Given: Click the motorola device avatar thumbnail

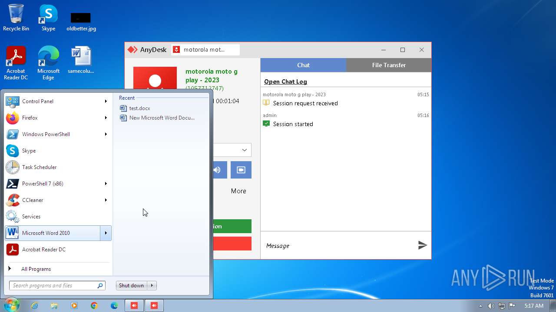Looking at the screenshot, I should [155, 78].
